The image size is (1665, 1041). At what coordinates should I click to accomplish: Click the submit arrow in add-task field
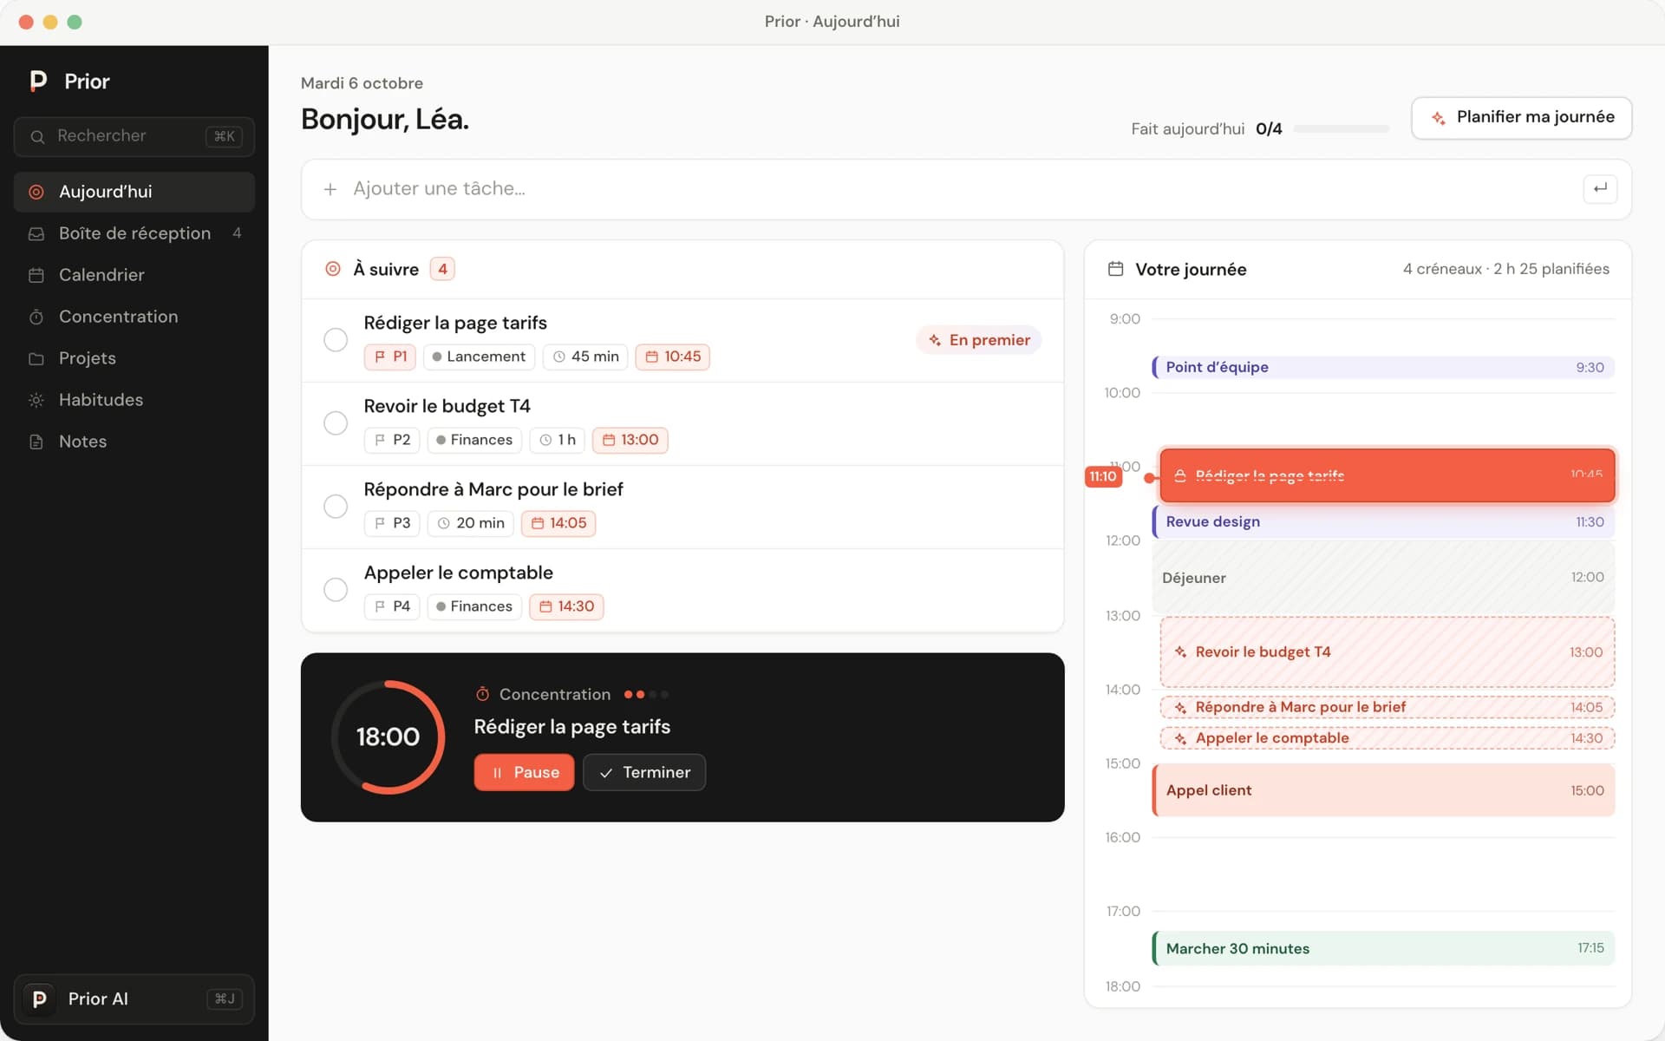pyautogui.click(x=1600, y=188)
